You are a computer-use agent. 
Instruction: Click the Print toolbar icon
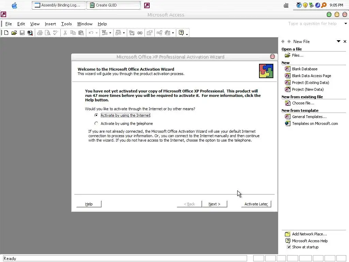[x=40, y=33]
